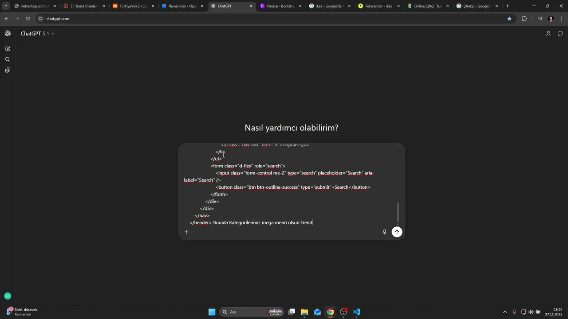This screenshot has height=319, width=568.
Task: Open search chats magnifier icon
Action: 8,59
